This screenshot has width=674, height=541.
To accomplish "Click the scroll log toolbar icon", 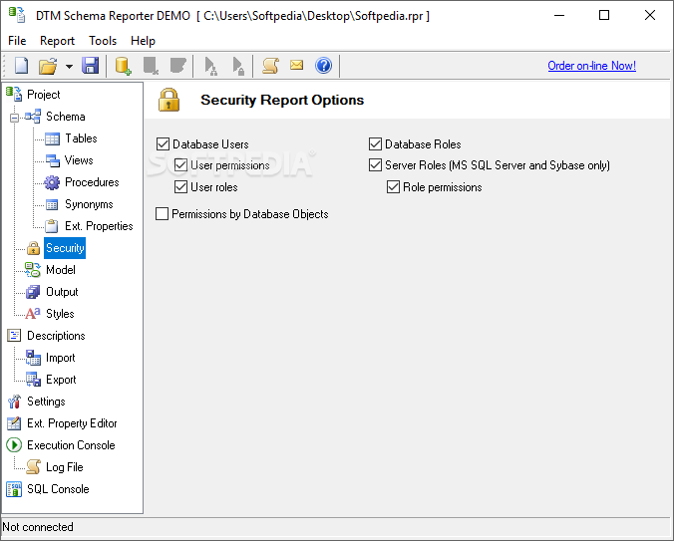I will 271,66.
